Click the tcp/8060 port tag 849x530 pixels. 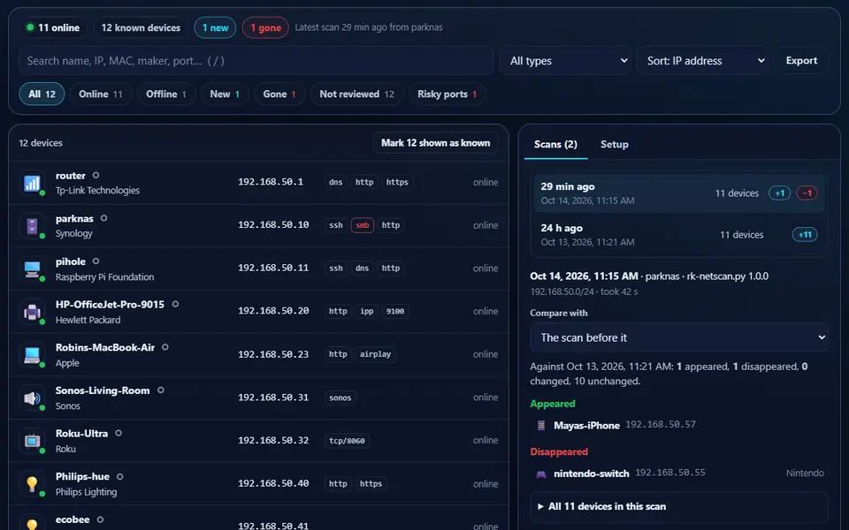(347, 441)
